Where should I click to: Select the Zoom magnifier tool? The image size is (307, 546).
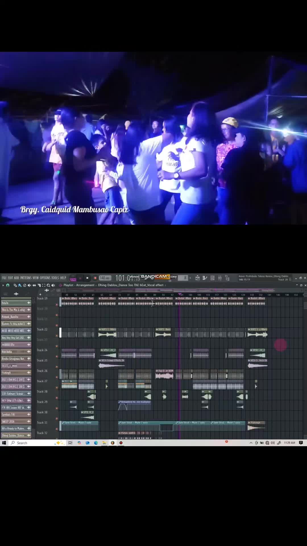tap(48, 285)
